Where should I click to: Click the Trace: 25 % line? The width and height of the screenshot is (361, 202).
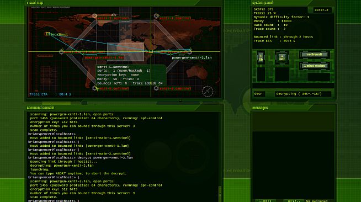(264, 13)
